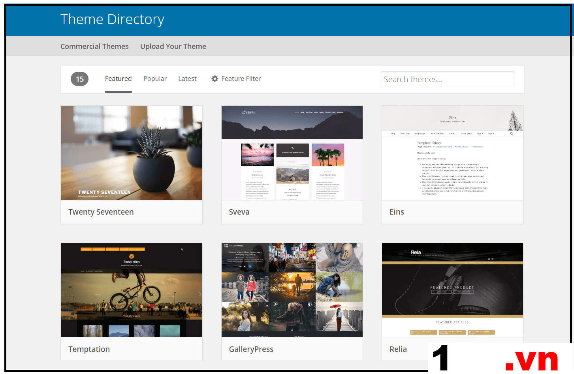This screenshot has height=374, width=574.
Task: Click the Search themes input field
Action: point(447,79)
